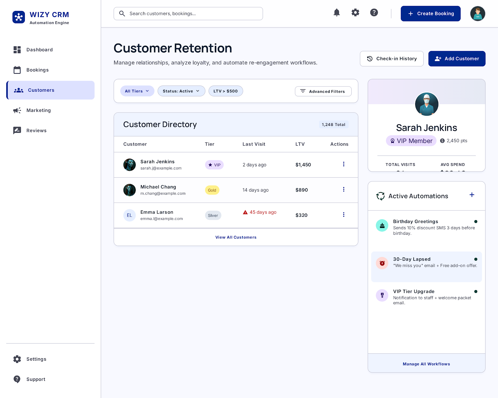
Task: Toggle the 30-Day Lapsed automation status dot
Action: pyautogui.click(x=476, y=259)
